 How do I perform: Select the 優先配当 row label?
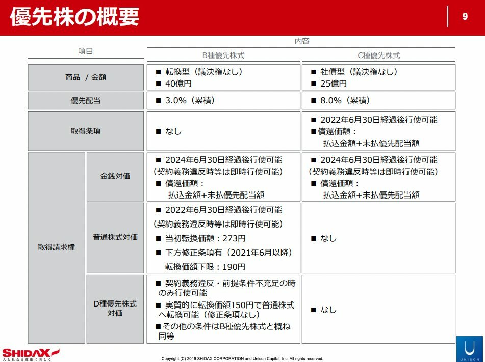coord(86,100)
